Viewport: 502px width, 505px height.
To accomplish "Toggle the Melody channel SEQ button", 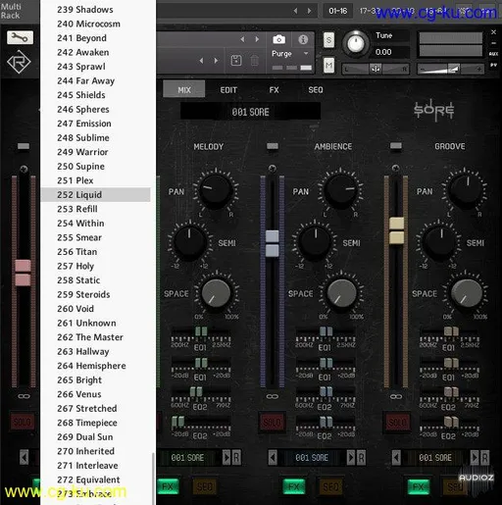I will 205,486.
